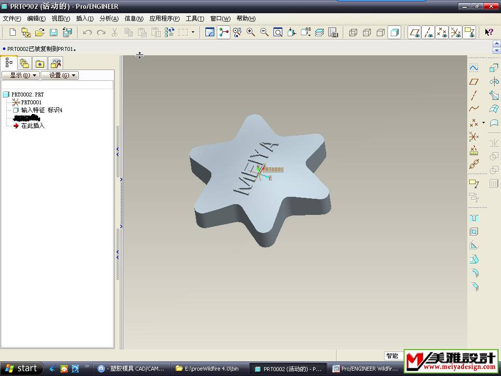Switch to No Hidden display mode
This screenshot has width=501, height=376.
click(x=381, y=32)
